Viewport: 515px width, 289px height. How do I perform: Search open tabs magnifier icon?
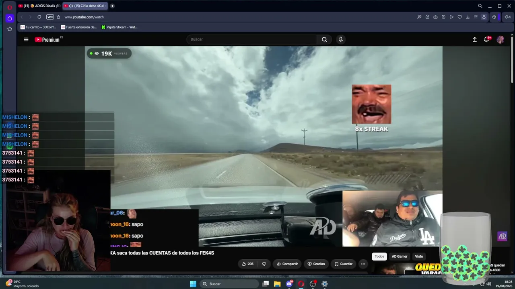(480, 6)
